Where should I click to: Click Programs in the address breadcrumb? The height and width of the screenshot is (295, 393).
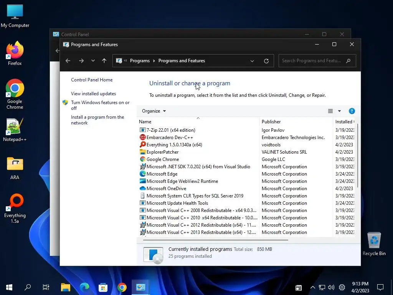coord(140,61)
